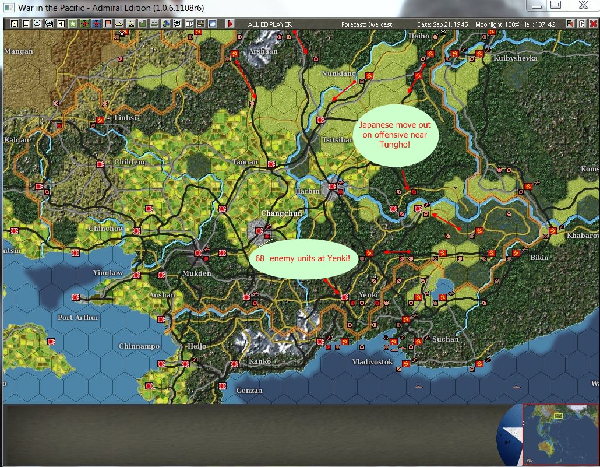This screenshot has height=467, width=600.
Task: Click the Vladivostok city label
Action: (372, 361)
